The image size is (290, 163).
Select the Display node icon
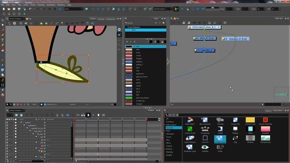coord(235,129)
